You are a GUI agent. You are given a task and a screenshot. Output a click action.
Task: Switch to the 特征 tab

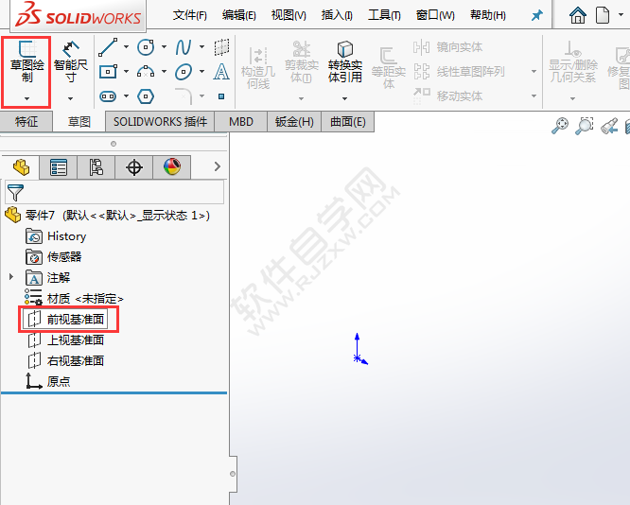click(26, 122)
